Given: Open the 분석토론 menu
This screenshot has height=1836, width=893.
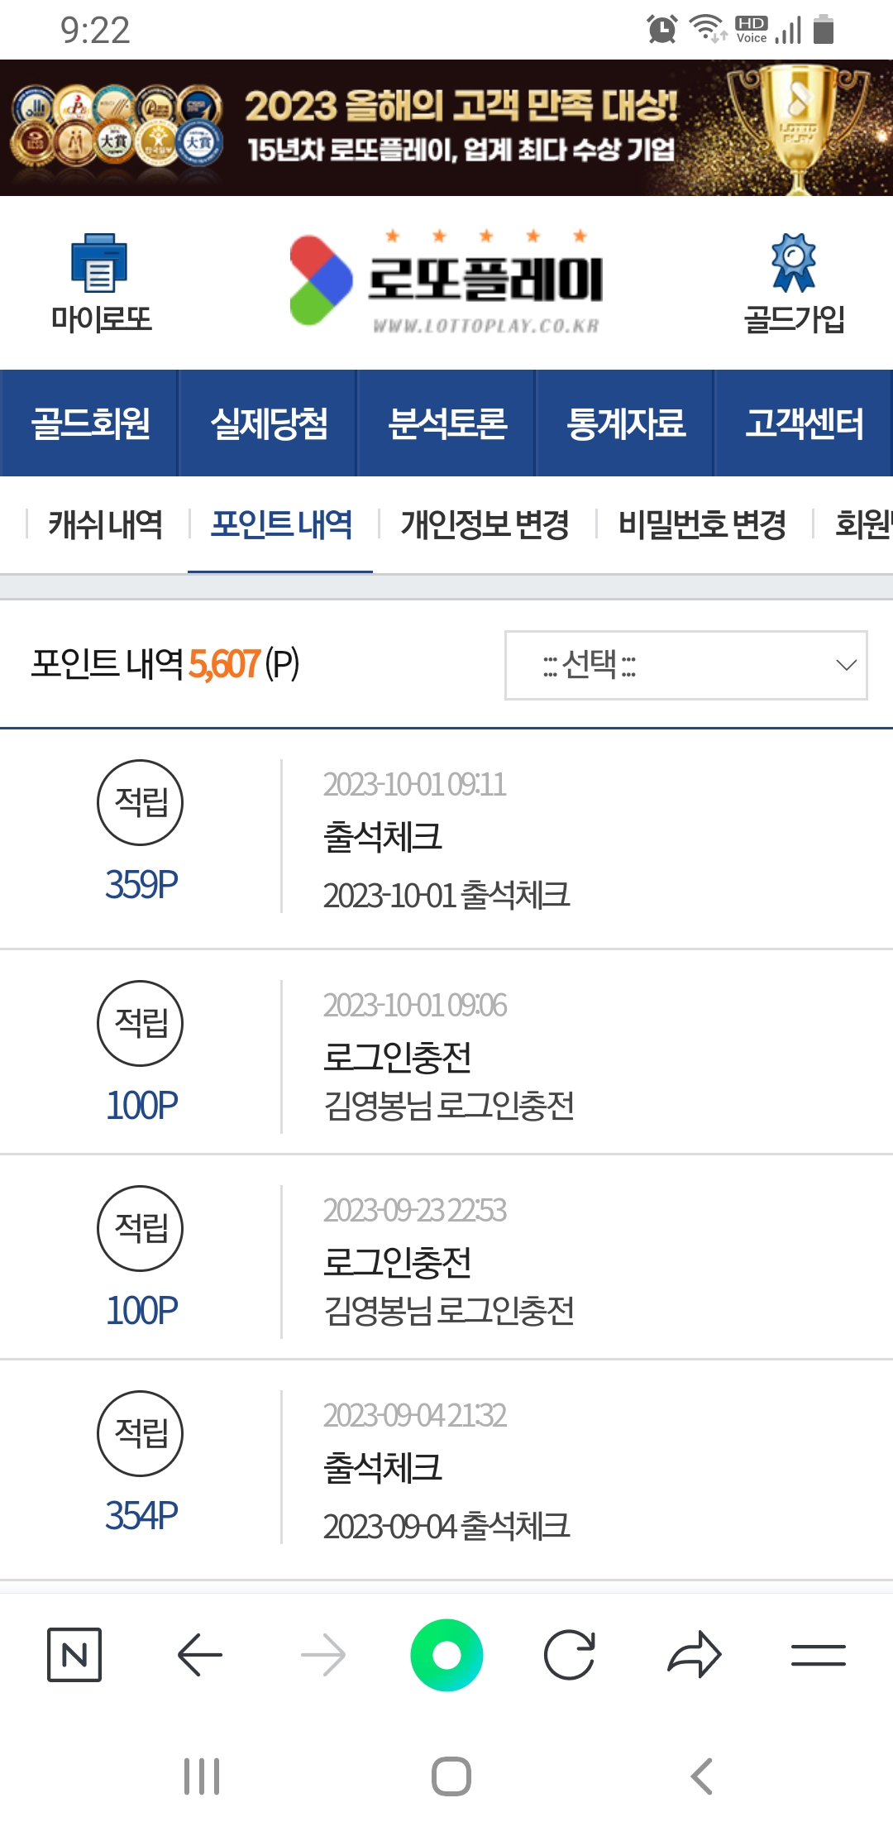Looking at the screenshot, I should (447, 423).
